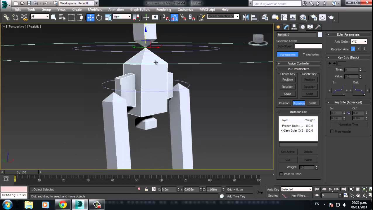
Task: Switch to the Trajectories tab
Action: (x=311, y=55)
